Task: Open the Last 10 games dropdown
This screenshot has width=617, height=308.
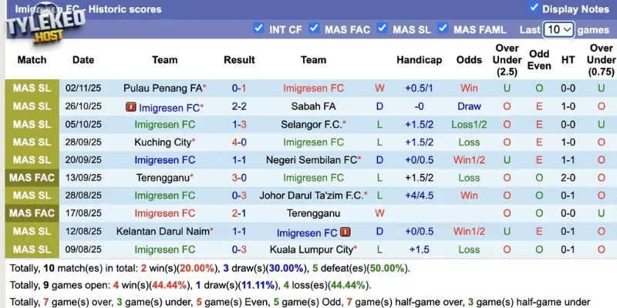Action: [x=558, y=29]
